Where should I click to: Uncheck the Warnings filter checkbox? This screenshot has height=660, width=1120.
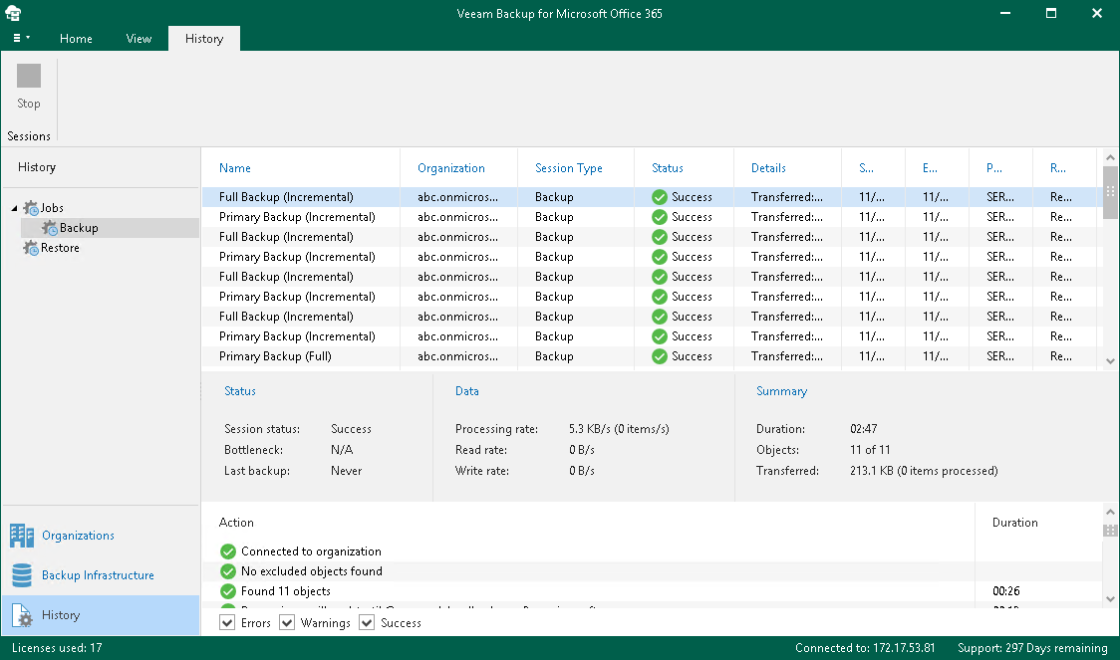287,623
